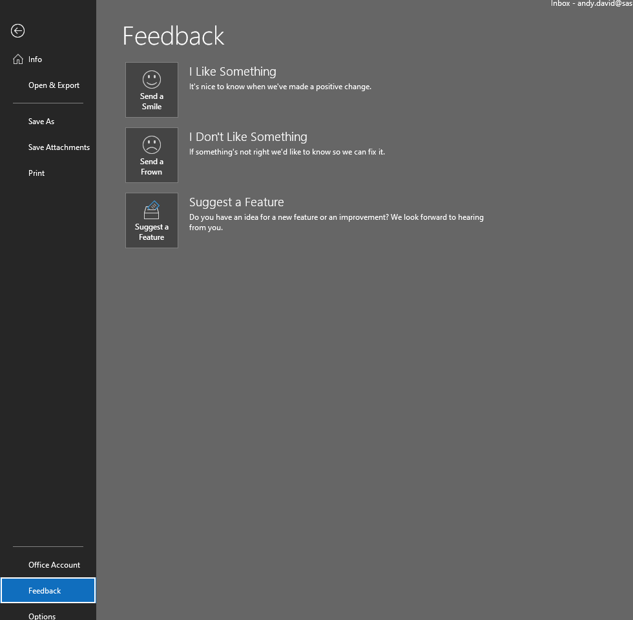Image resolution: width=633 pixels, height=620 pixels.
Task: Click the back arrow to leave Feedback view
Action: (x=17, y=30)
